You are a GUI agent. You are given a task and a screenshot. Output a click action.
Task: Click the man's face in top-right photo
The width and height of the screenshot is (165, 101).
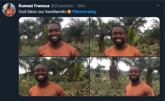(119, 36)
